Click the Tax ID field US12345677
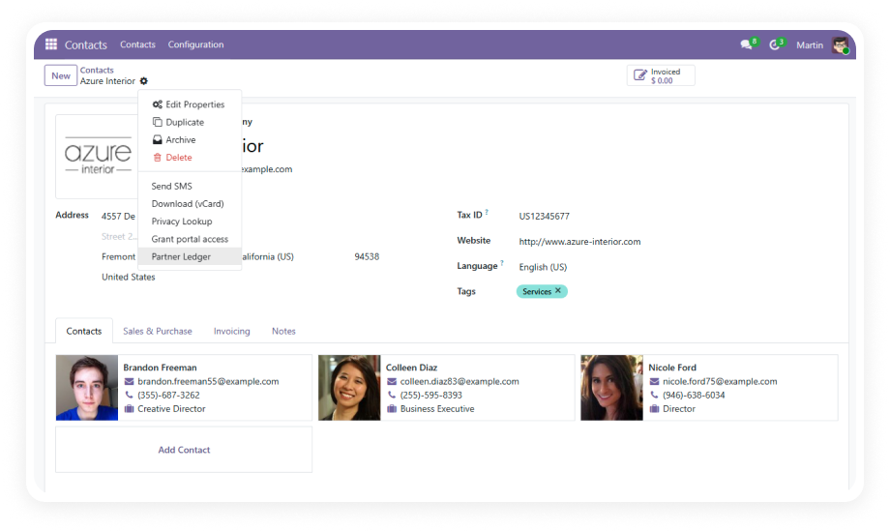The height and width of the screenshot is (532, 890). coord(544,217)
